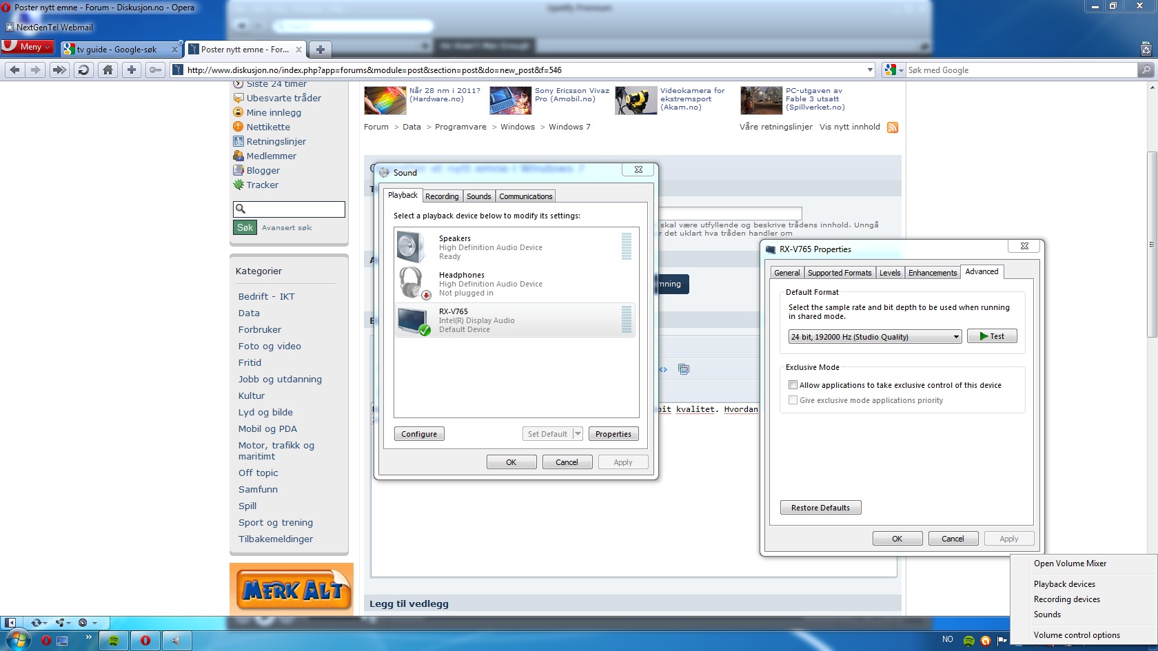Screen dimensions: 1158x651
Task: Open Supported Formats tab in RX-V765 Properties
Action: [x=840, y=273]
